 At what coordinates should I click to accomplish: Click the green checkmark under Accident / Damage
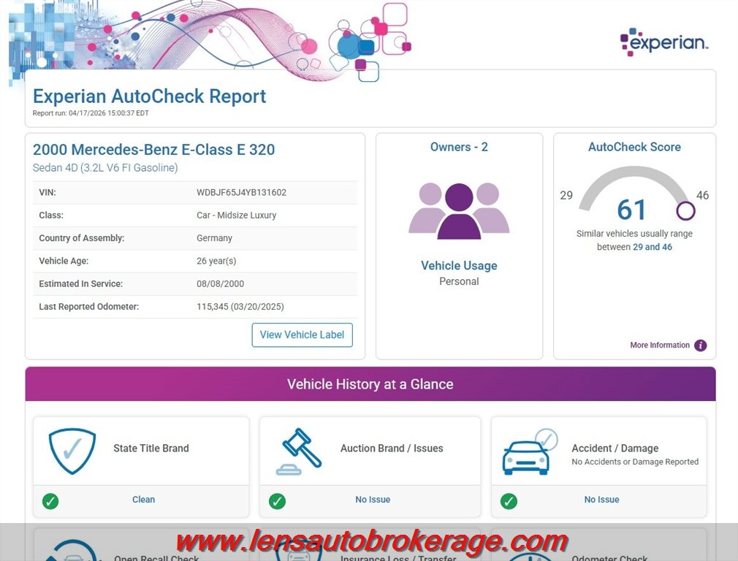point(509,501)
